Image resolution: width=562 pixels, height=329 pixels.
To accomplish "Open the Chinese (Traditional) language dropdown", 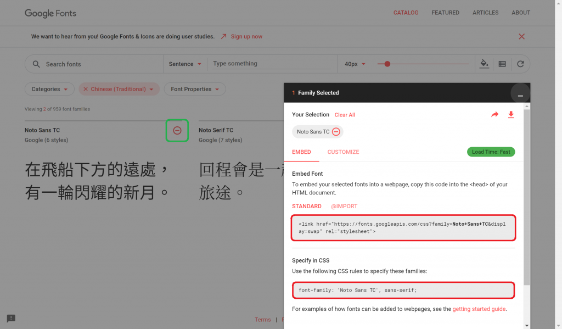I will (x=119, y=89).
